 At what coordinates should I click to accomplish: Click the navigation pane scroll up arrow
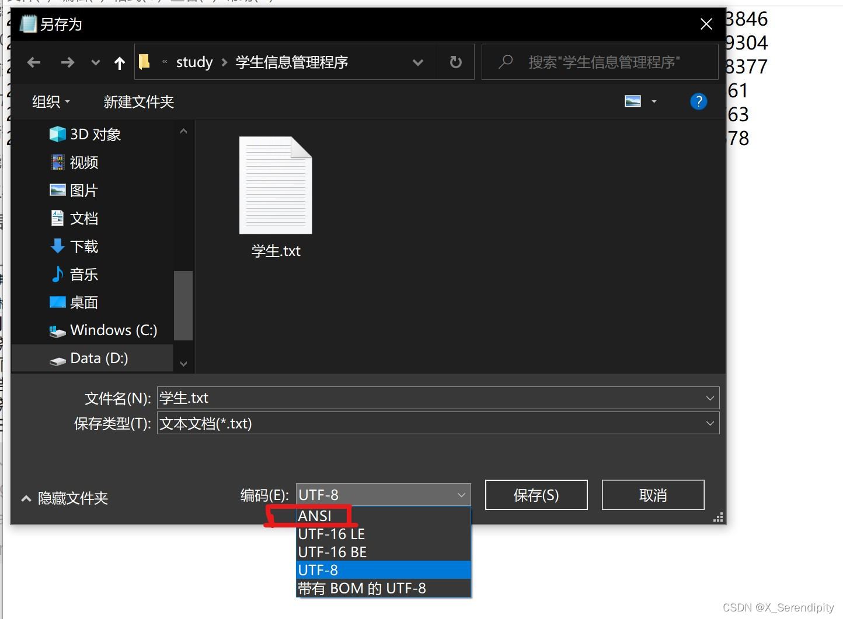click(x=183, y=131)
